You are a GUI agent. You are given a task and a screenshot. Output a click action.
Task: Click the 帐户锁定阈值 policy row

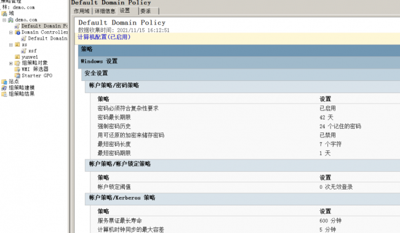[x=245, y=187]
